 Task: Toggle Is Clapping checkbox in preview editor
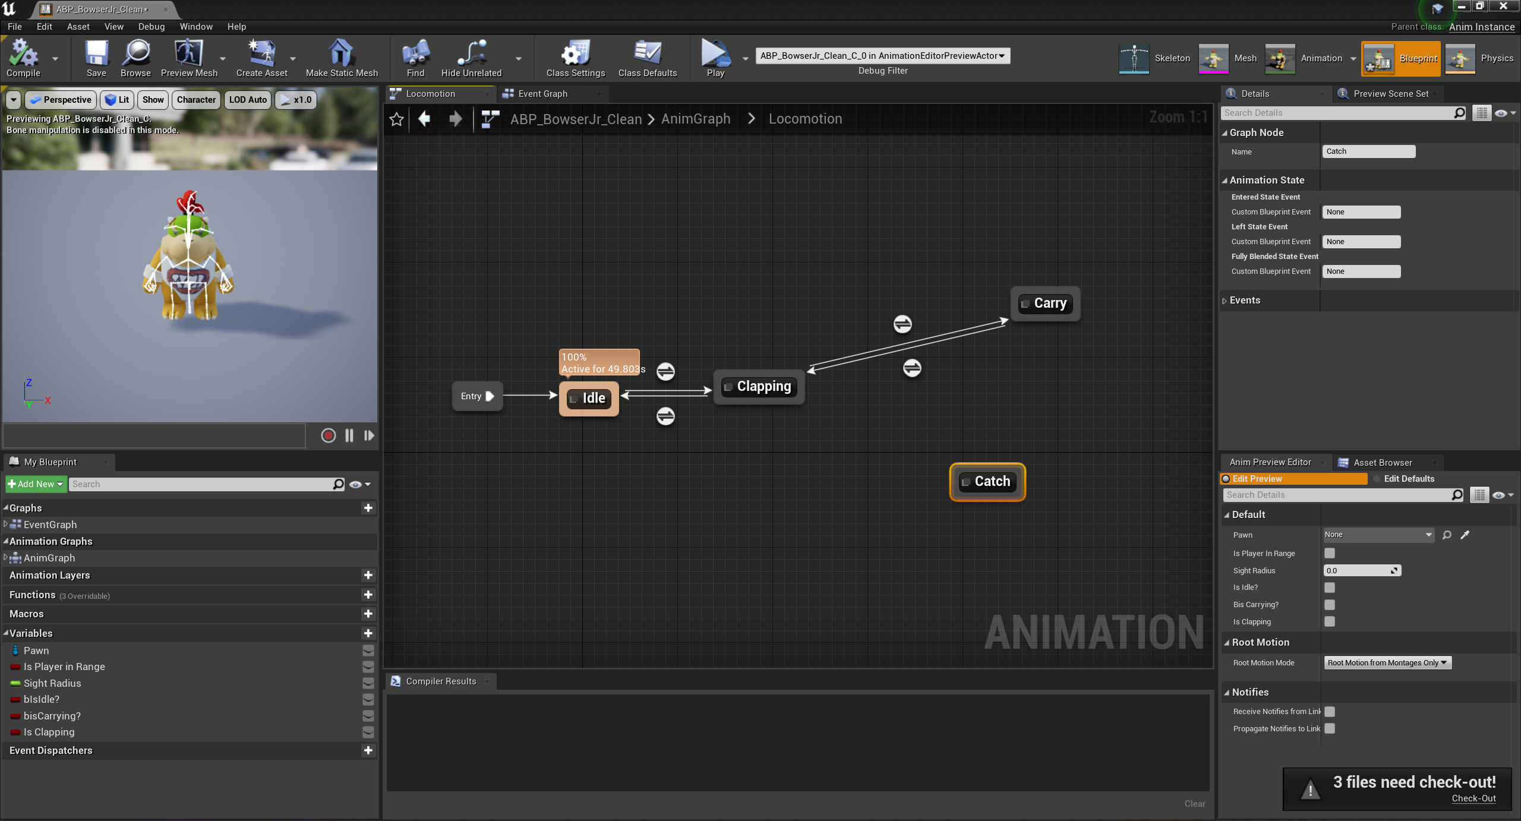[1330, 621]
